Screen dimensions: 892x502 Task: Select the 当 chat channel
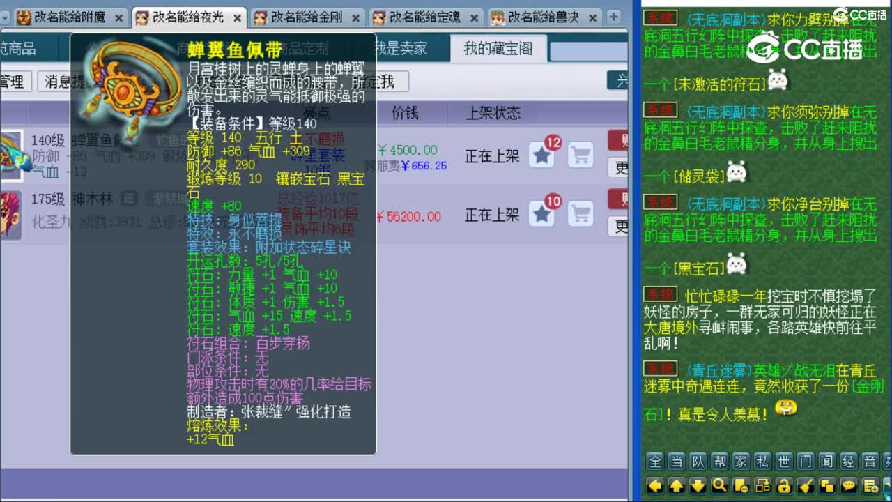[676, 461]
